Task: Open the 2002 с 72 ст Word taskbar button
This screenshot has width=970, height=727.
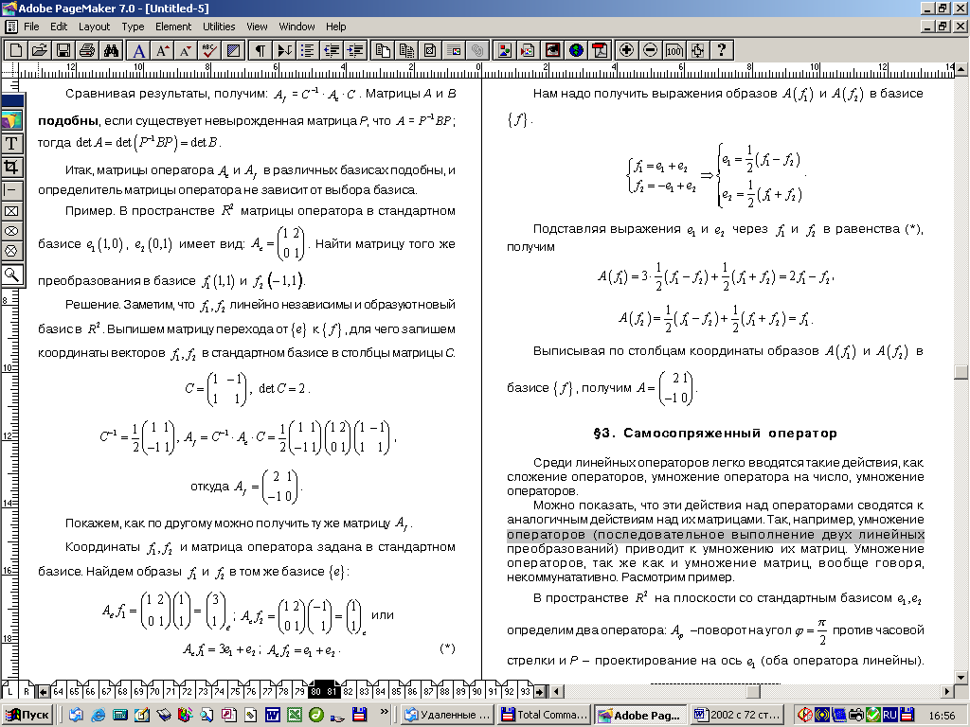Action: [737, 715]
